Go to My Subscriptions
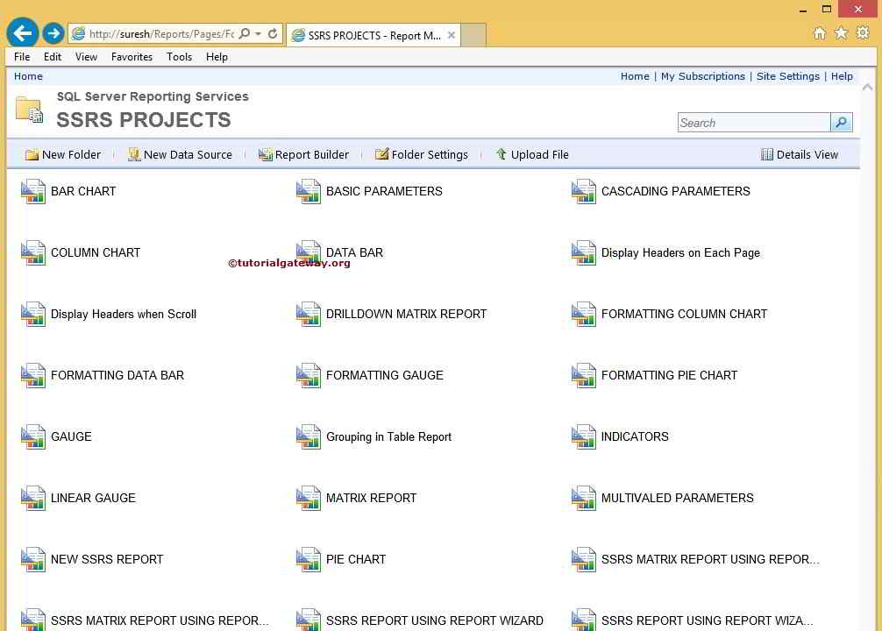This screenshot has width=882, height=631. [703, 76]
